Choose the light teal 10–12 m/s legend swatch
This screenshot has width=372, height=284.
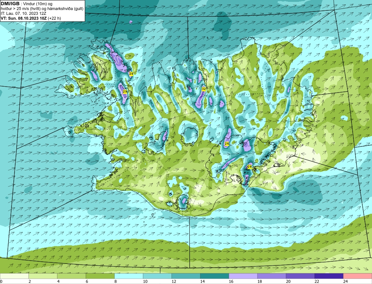157,276
